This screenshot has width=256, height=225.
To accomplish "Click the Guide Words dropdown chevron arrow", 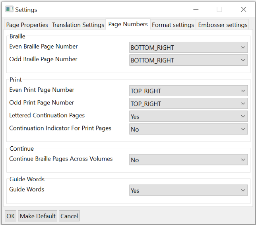I will pyautogui.click(x=243, y=190).
